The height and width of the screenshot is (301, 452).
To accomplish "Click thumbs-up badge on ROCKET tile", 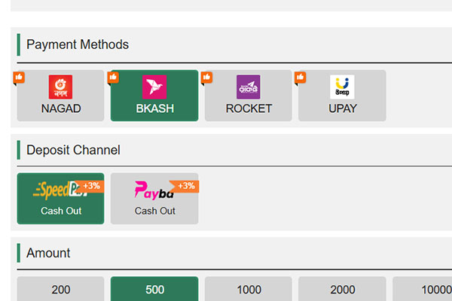I will pos(206,77).
